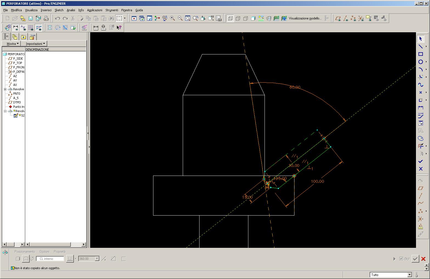
Task: Save the model with the floppy disk icon
Action: click(30, 18)
